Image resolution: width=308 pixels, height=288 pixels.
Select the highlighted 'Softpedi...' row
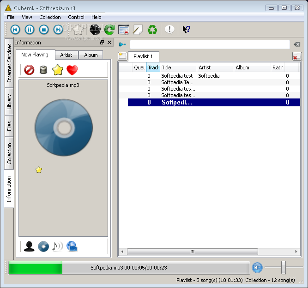(x=214, y=103)
